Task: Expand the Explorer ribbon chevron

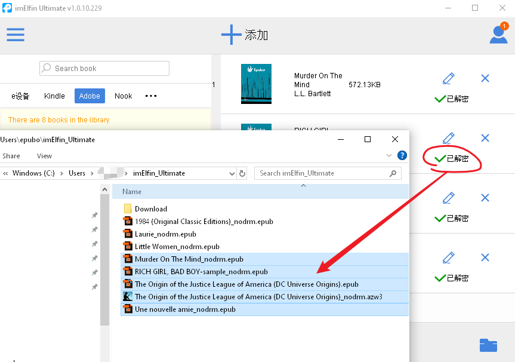Action: 389,155
